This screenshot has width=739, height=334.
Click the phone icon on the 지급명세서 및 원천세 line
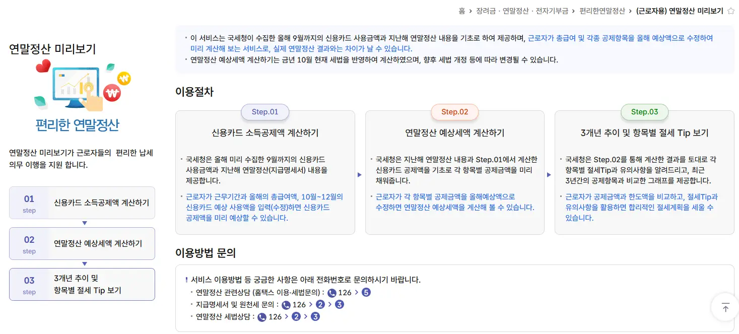click(285, 305)
